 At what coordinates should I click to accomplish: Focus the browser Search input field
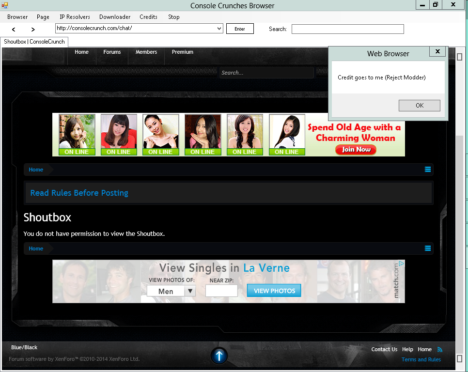point(348,29)
